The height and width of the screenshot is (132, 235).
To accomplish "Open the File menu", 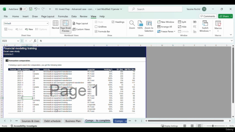I will point(6,16).
